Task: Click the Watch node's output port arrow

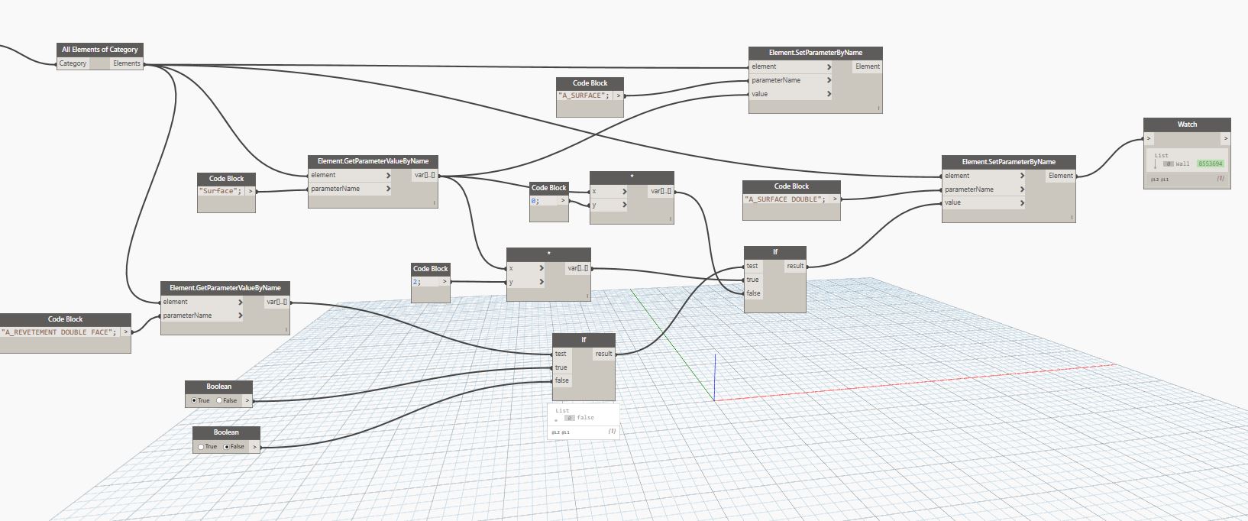Action: (1224, 138)
